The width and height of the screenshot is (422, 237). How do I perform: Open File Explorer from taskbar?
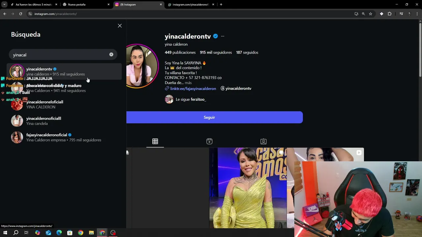click(x=91, y=233)
